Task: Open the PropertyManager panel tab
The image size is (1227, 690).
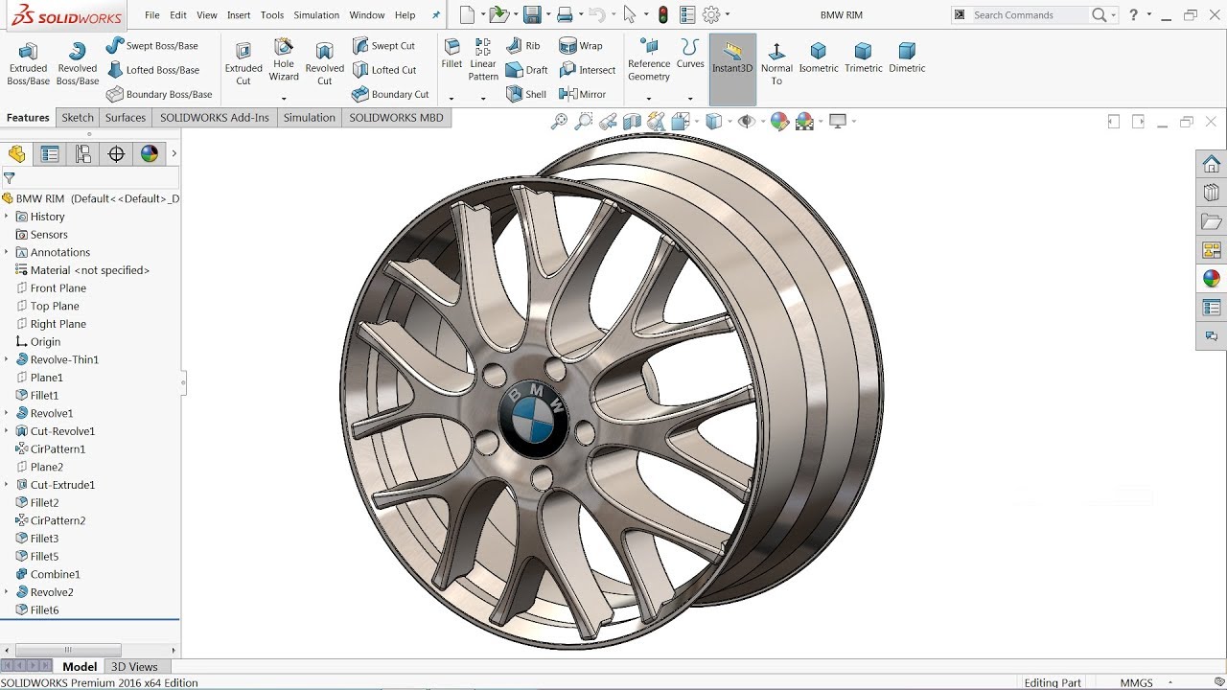Action: (50, 154)
